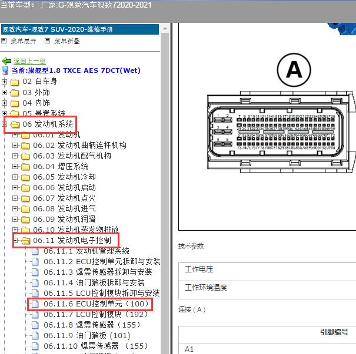The height and width of the screenshot is (354, 356).
Task: Open 06.11.2 ECU控制单元拆卸与安装
Action: click(102, 262)
